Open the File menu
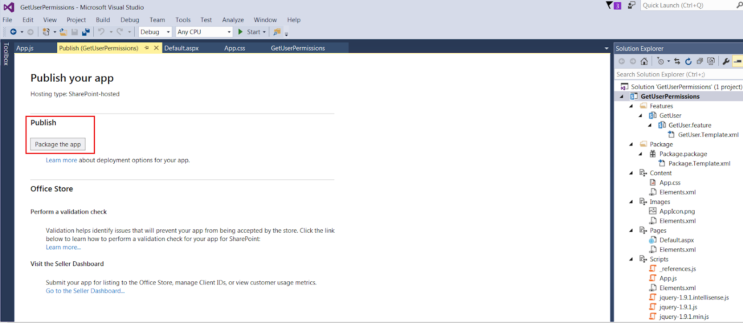Image resolution: width=743 pixels, height=323 pixels. pyautogui.click(x=7, y=20)
